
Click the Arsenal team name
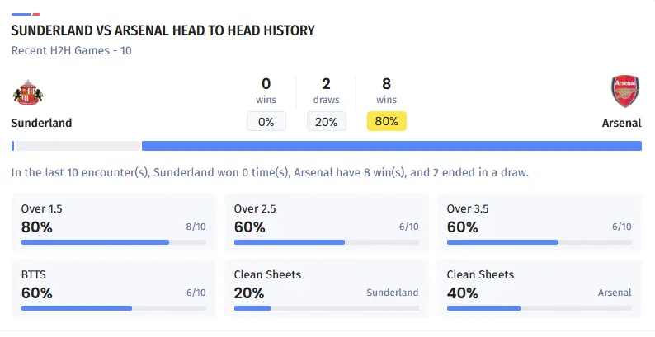click(x=621, y=123)
